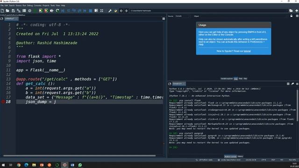Go forward to the next directory
The image size is (299, 168).
pyautogui.click(x=126, y=11)
